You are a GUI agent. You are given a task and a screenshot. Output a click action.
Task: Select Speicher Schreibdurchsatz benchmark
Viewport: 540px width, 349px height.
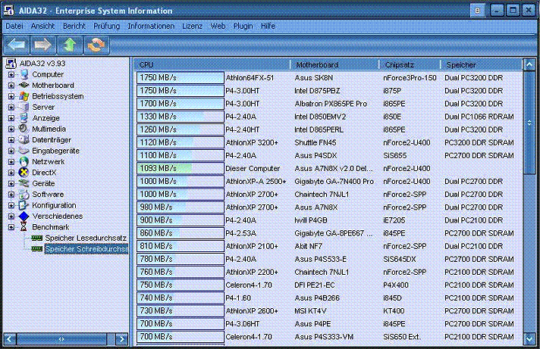(86, 249)
